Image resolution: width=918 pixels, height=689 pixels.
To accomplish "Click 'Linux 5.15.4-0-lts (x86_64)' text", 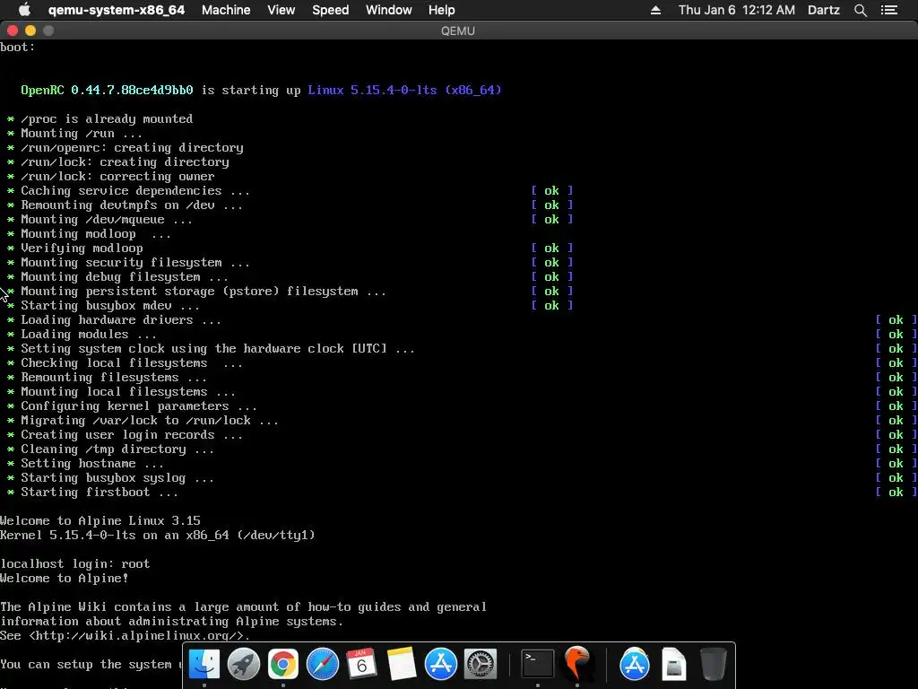I will (x=404, y=90).
